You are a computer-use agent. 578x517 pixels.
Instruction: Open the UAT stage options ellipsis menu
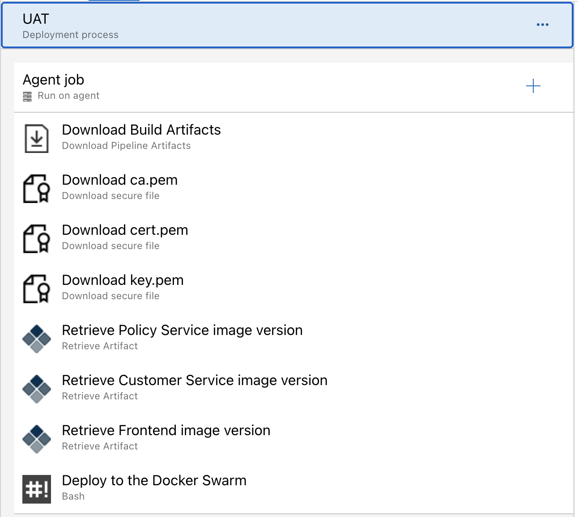(542, 25)
